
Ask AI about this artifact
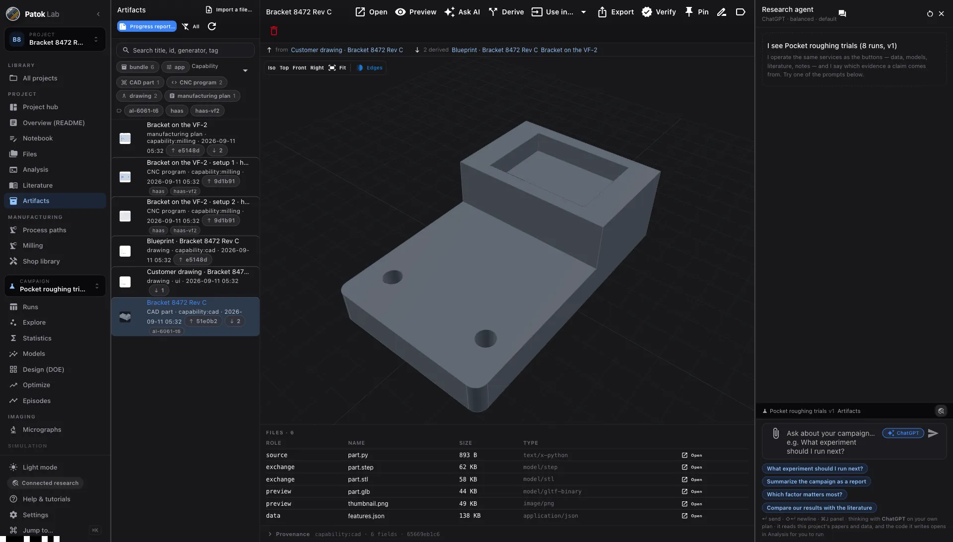[462, 12]
